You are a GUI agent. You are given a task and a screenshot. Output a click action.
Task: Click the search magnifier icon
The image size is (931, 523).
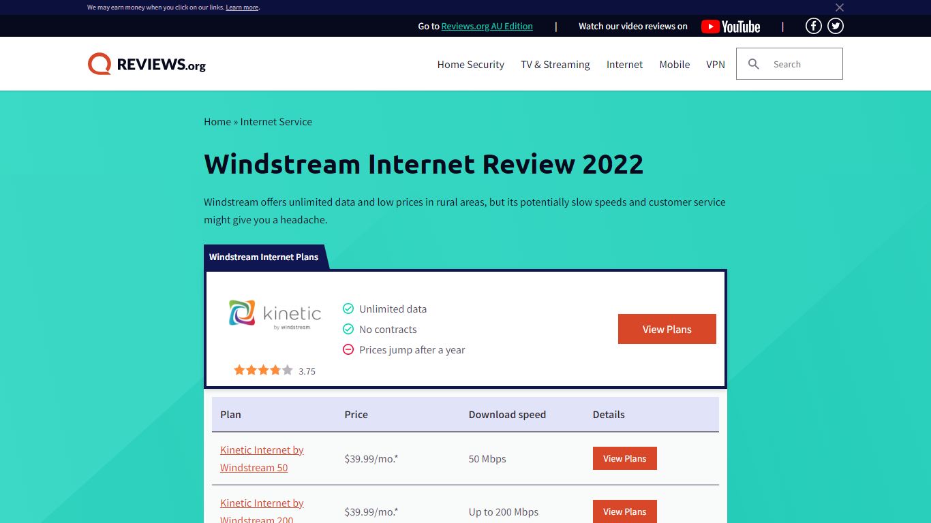pyautogui.click(x=753, y=64)
